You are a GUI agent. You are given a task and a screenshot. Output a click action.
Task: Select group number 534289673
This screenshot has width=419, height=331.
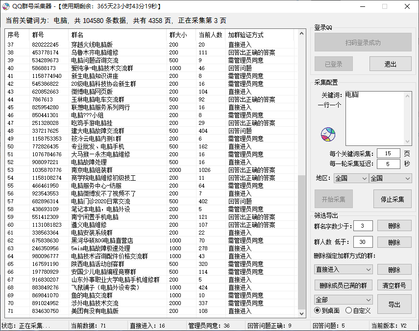point(45,60)
